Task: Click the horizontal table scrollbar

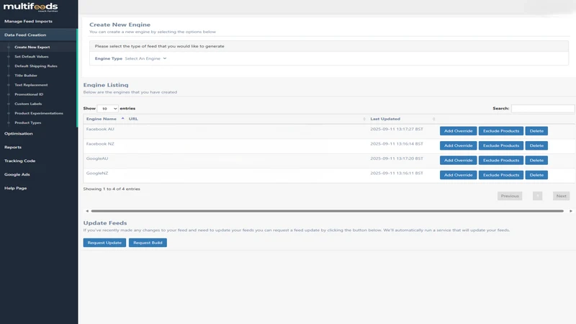Action: pyautogui.click(x=327, y=211)
